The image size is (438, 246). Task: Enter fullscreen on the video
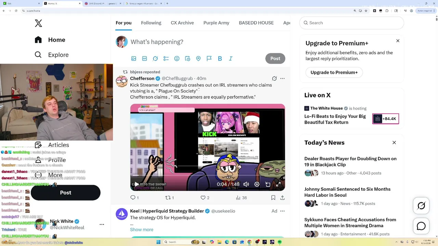279,184
